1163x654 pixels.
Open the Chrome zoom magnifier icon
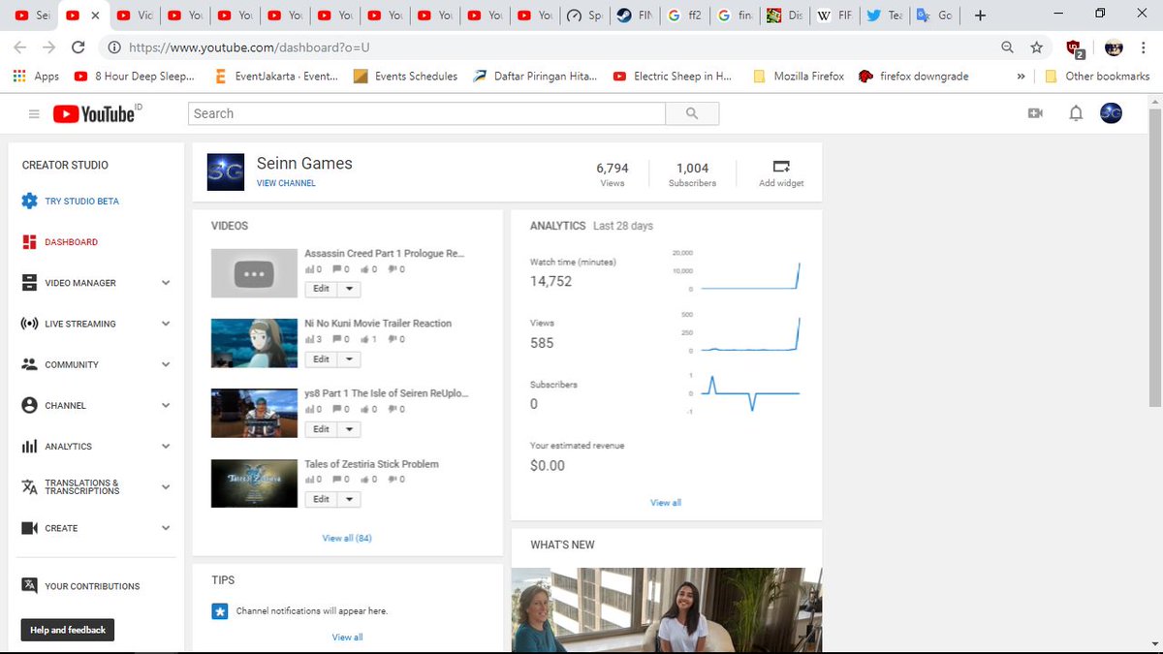(x=1008, y=47)
